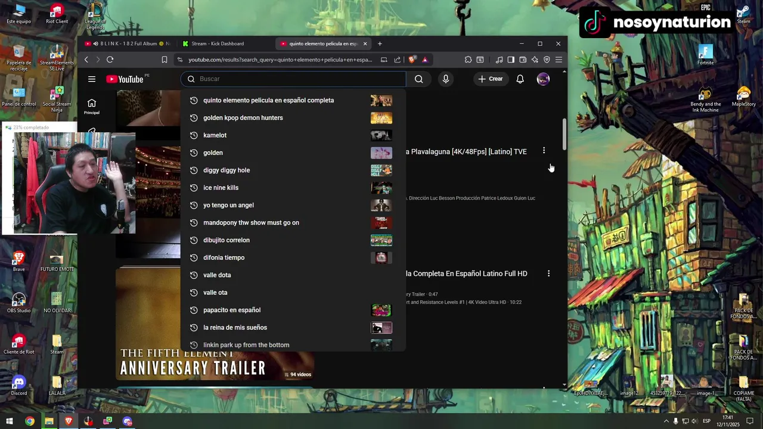763x429 pixels.
Task: Focus the Buscar search field
Action: pyautogui.click(x=293, y=79)
